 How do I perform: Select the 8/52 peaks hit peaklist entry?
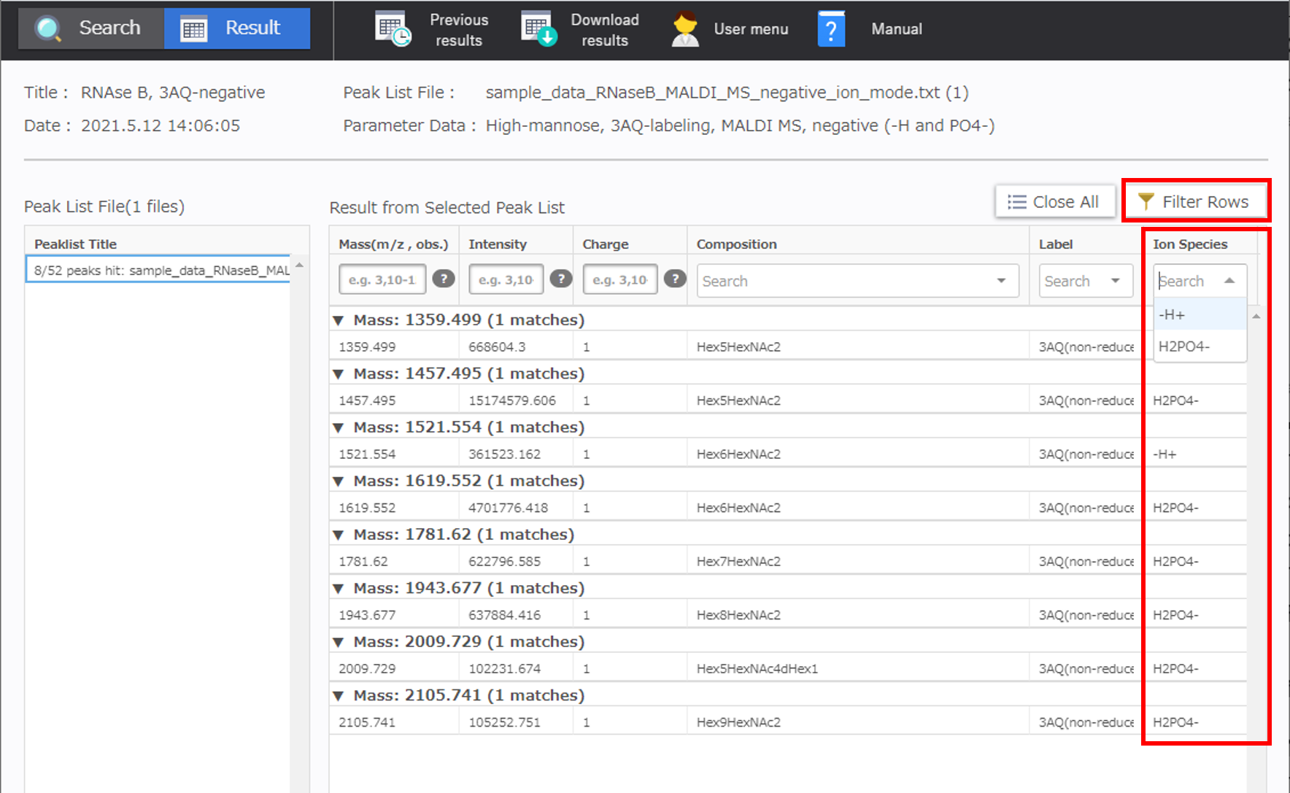[161, 271]
